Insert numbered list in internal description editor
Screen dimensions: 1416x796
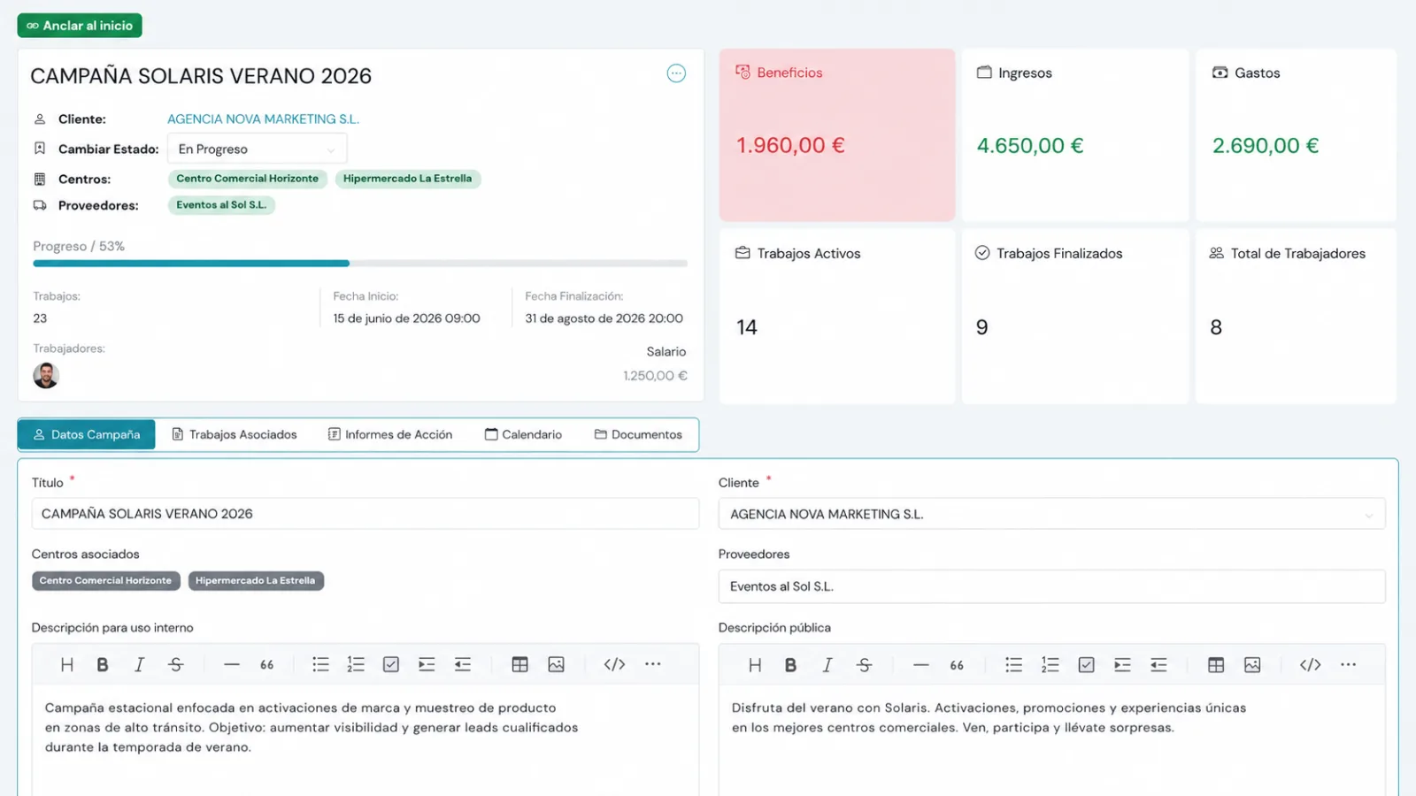click(x=356, y=664)
